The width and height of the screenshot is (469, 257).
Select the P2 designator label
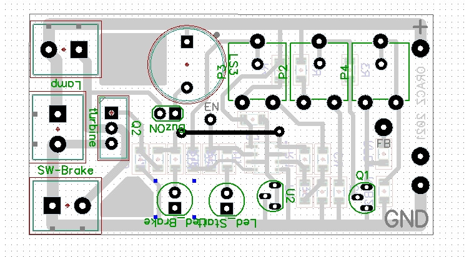pyautogui.click(x=283, y=72)
